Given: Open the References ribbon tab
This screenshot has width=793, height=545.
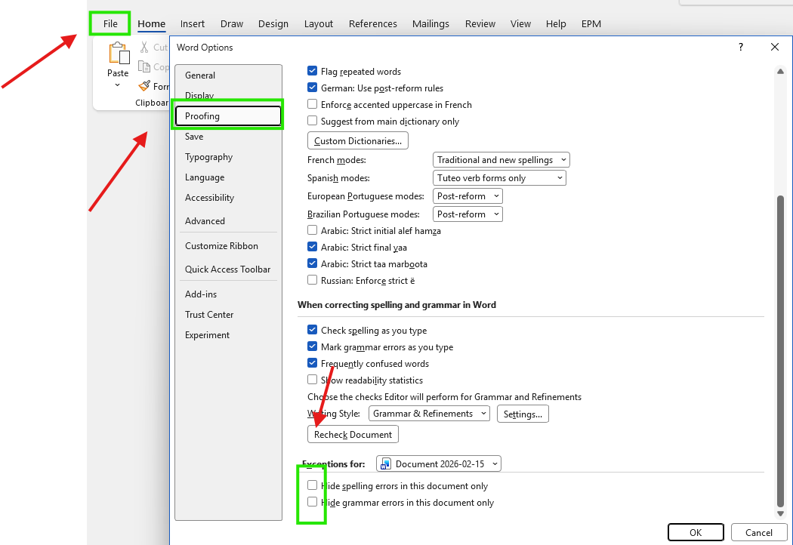Looking at the screenshot, I should 373,23.
